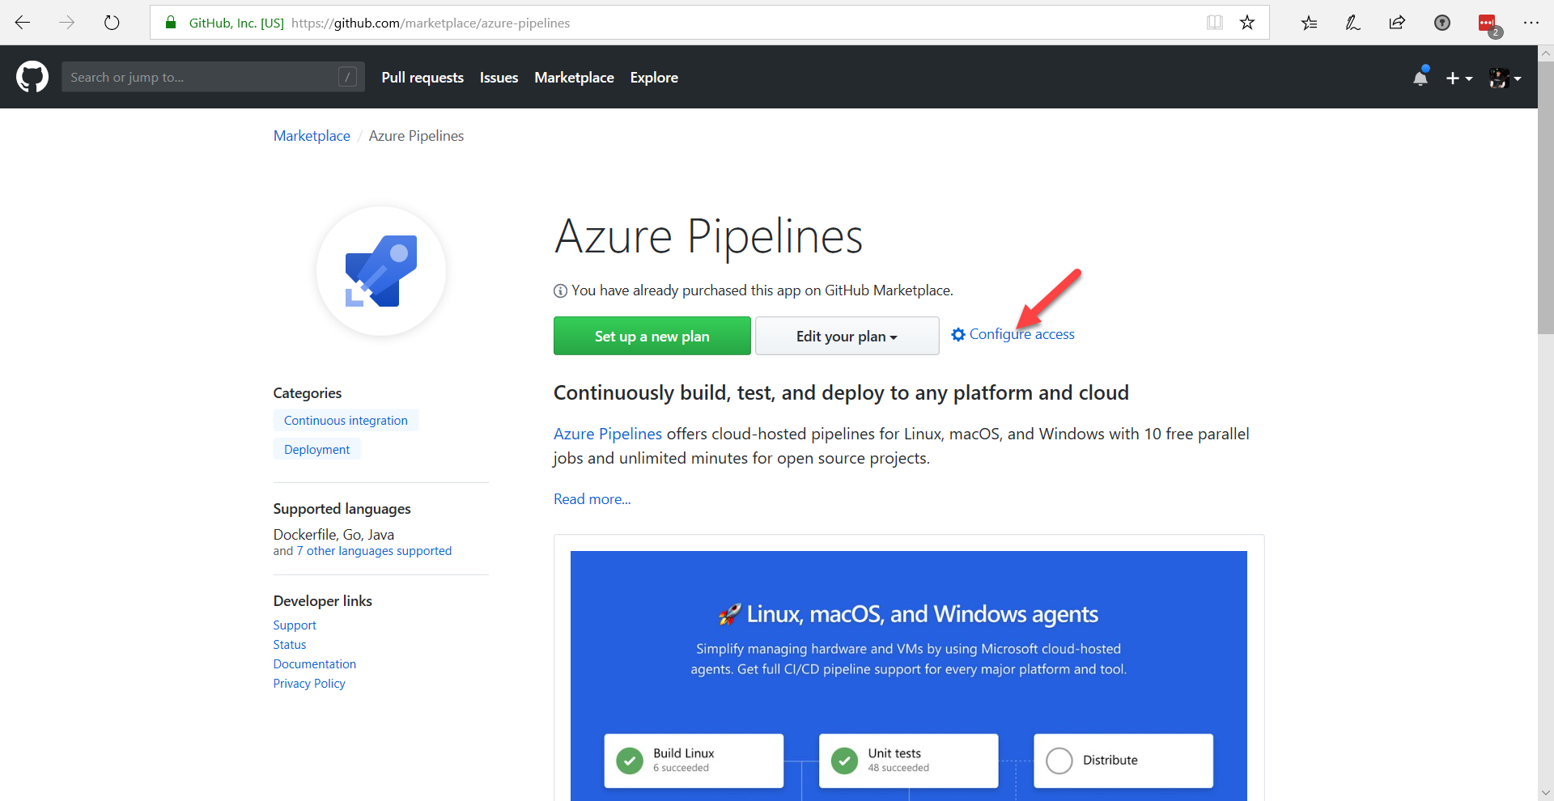Click the Distribute pipeline card
Viewport: 1554px width, 801px height.
pos(1123,761)
